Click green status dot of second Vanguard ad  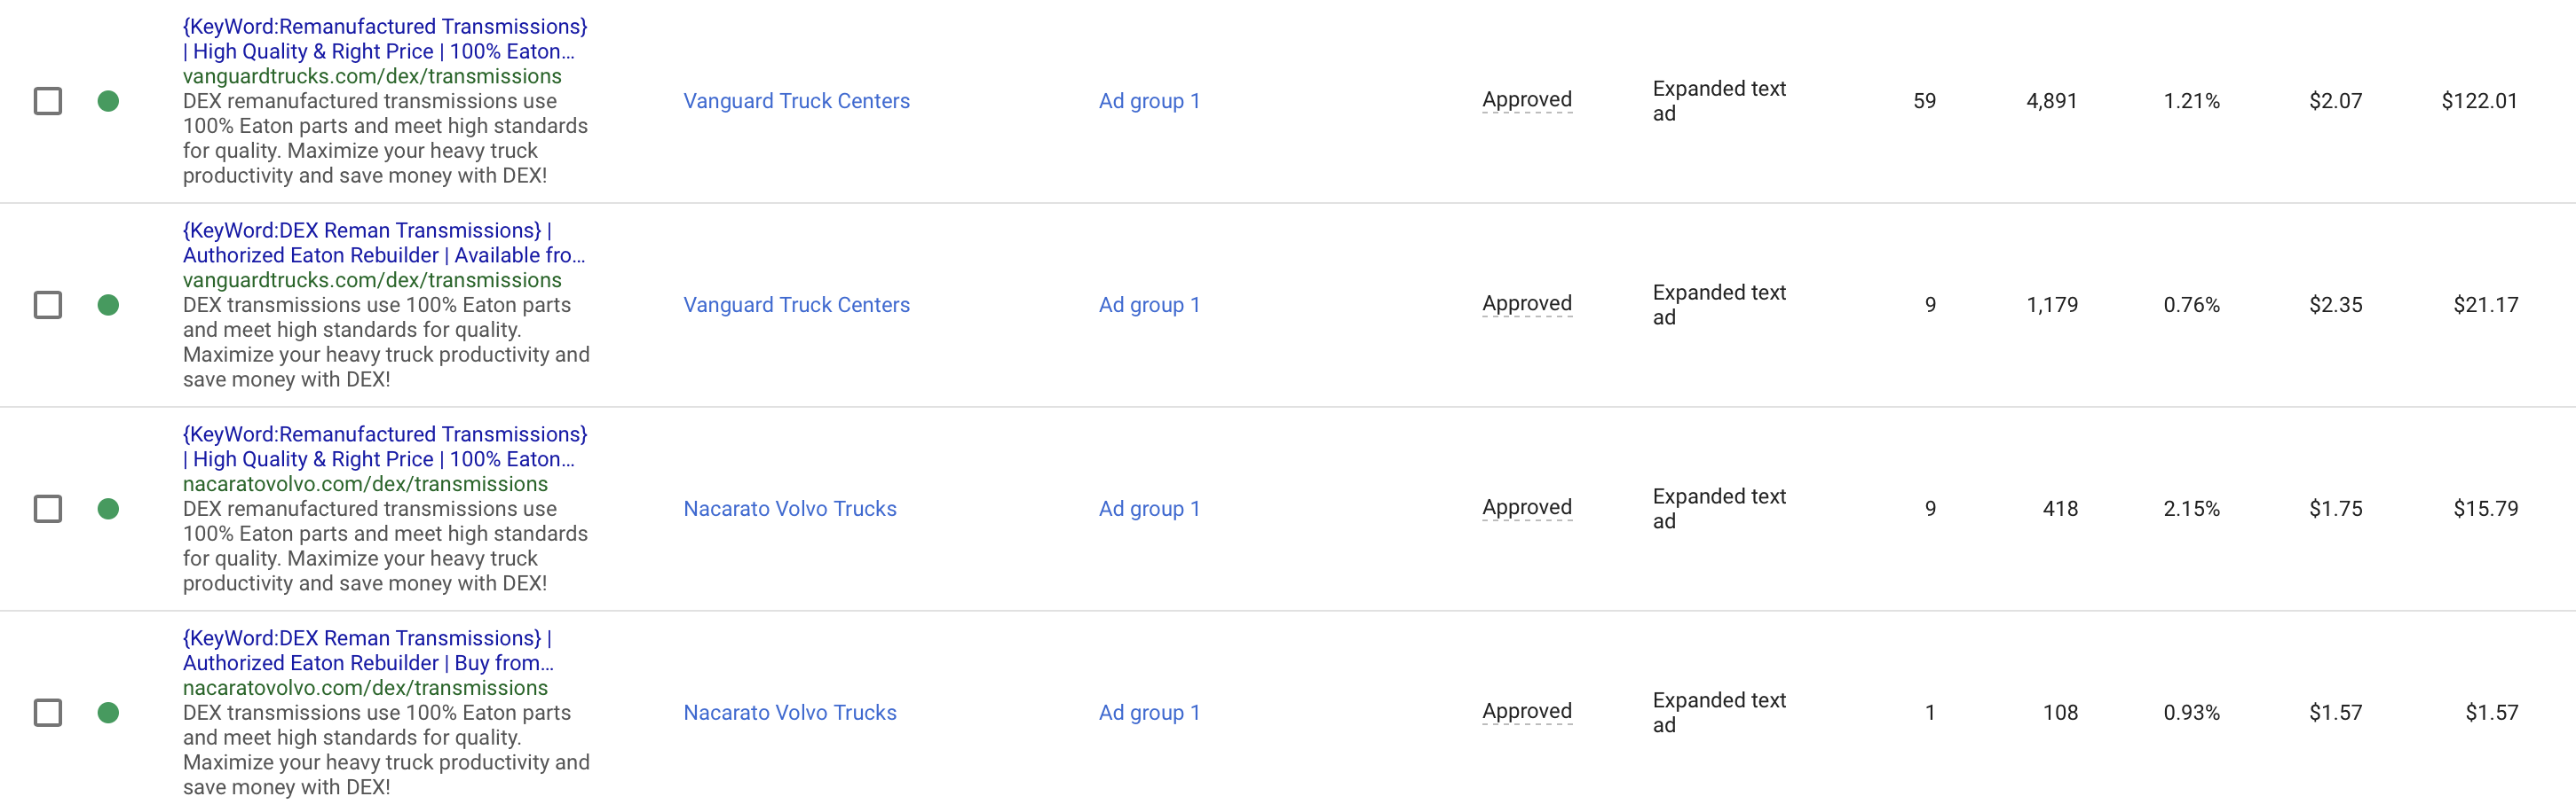[x=108, y=305]
